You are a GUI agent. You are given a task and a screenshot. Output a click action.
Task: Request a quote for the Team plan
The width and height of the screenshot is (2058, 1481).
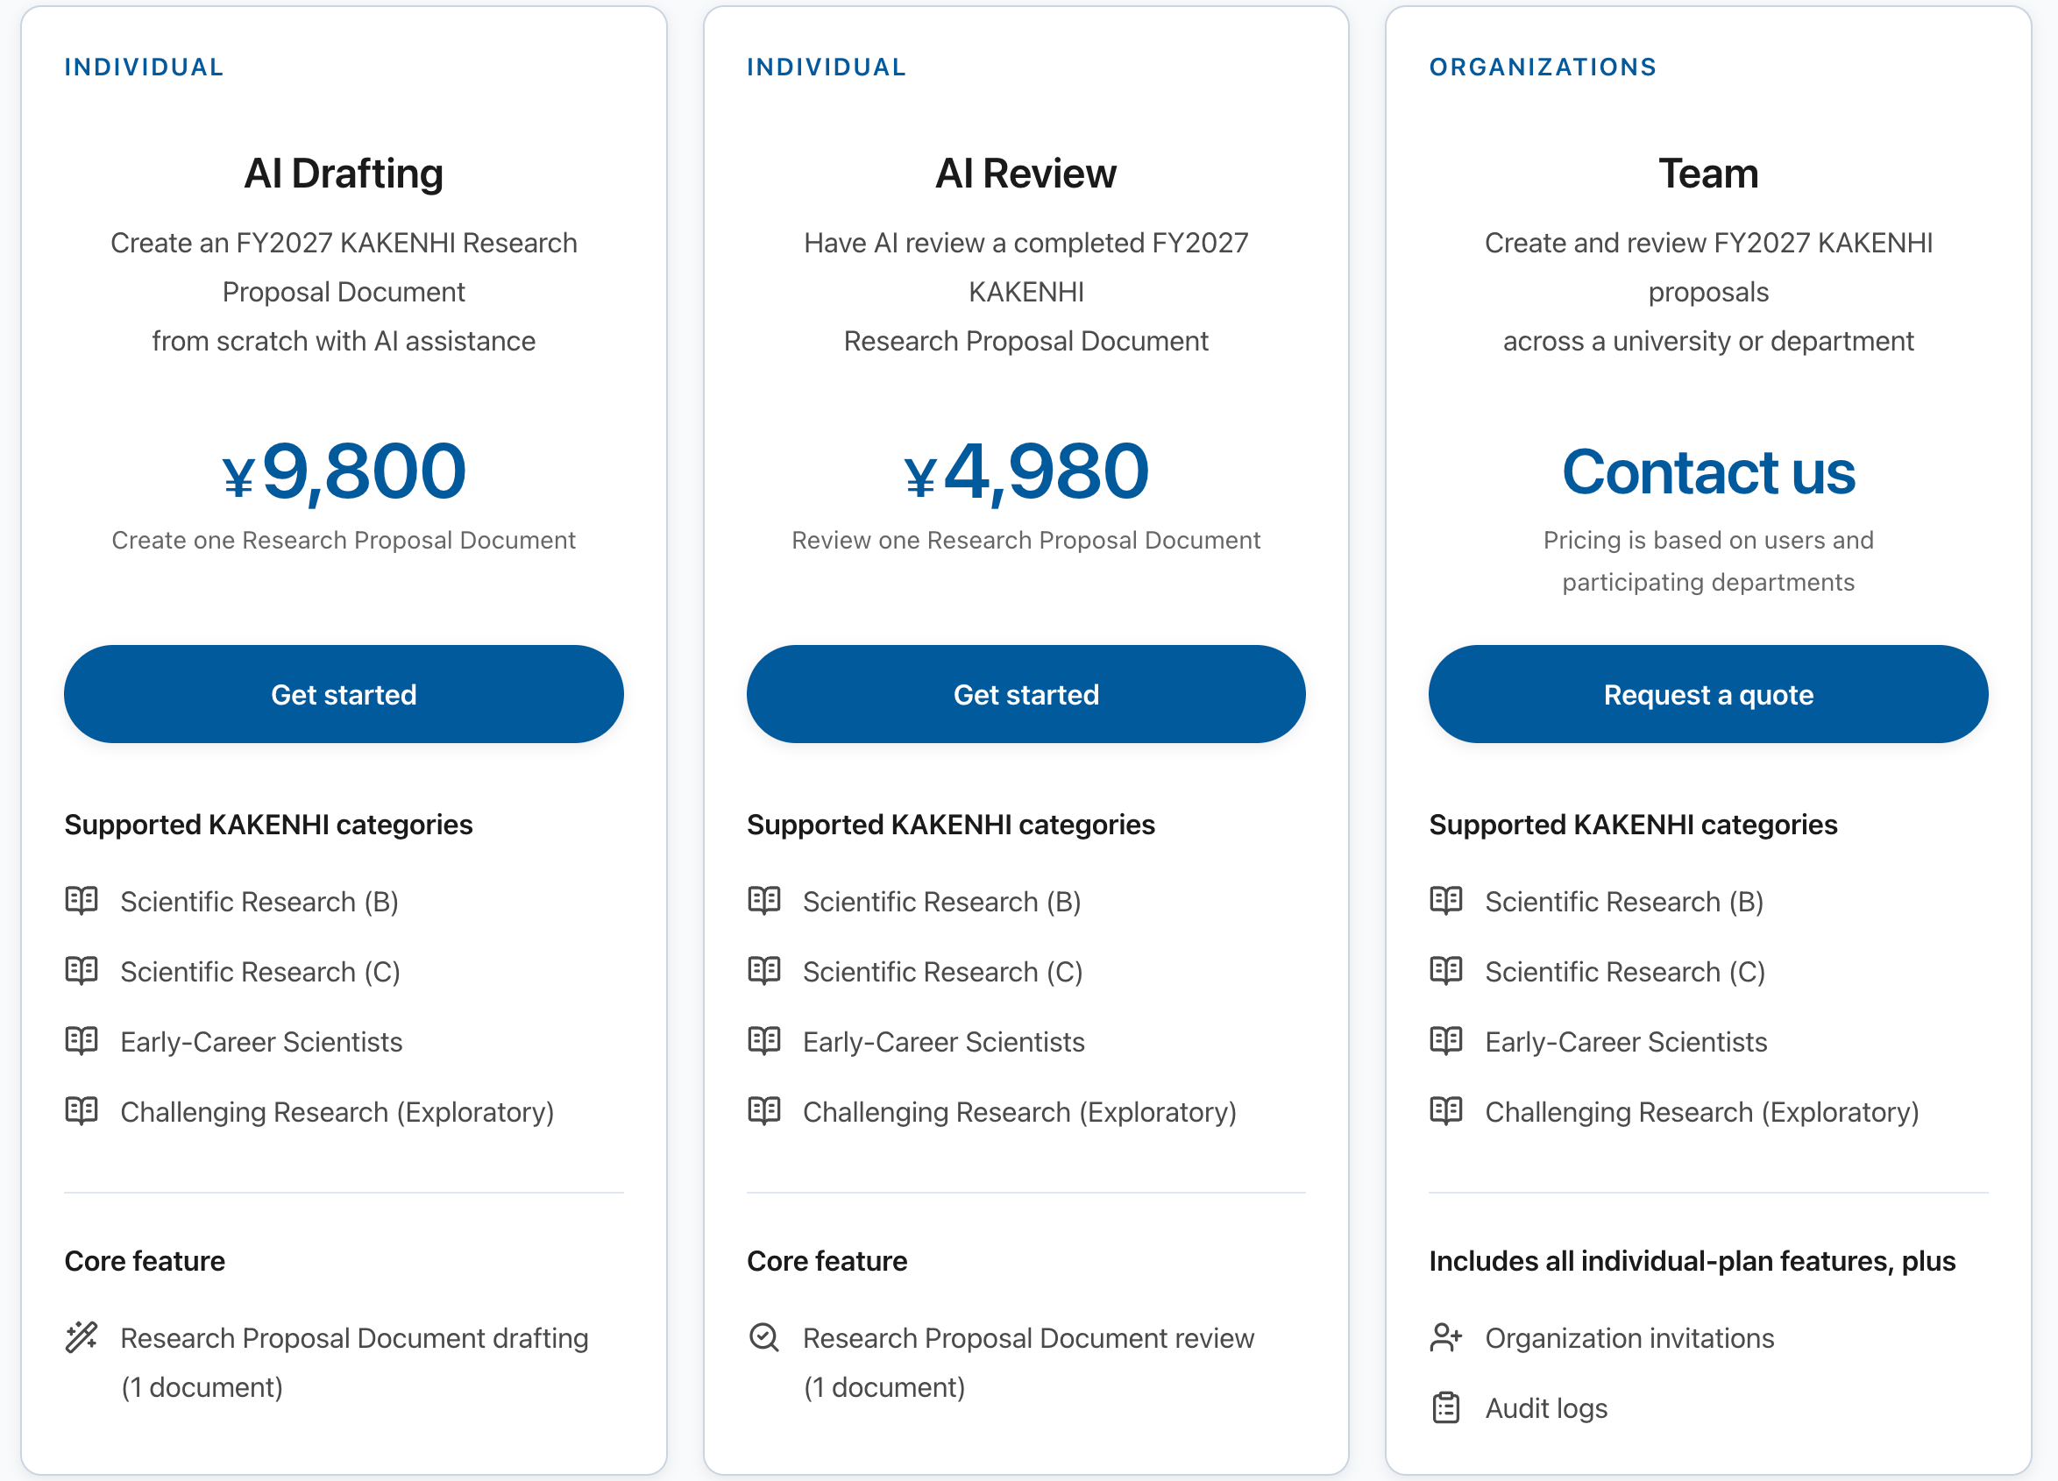(x=1708, y=694)
